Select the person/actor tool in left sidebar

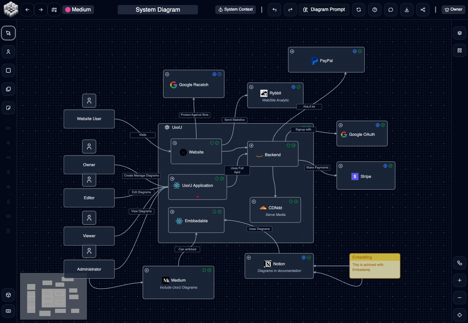8,52
